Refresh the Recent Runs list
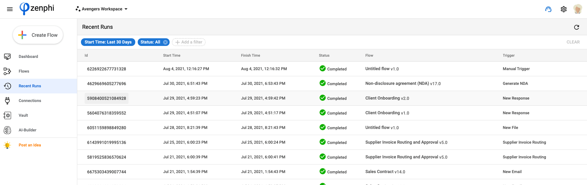The height and width of the screenshot is (185, 587). pos(577,27)
